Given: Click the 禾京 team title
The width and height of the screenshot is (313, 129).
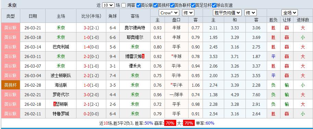Looking at the screenshot, I should click(x=12, y=5).
